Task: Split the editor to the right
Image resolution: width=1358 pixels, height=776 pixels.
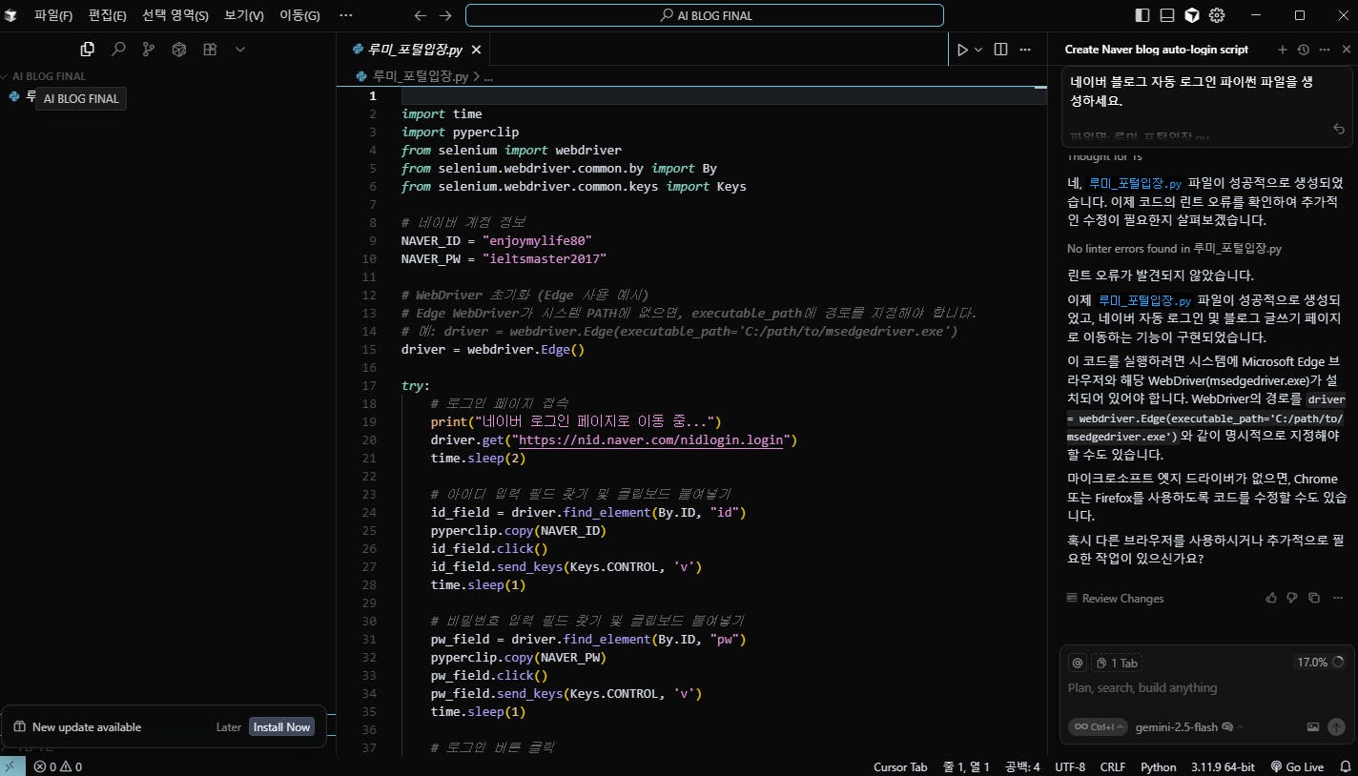Action: pos(1000,50)
